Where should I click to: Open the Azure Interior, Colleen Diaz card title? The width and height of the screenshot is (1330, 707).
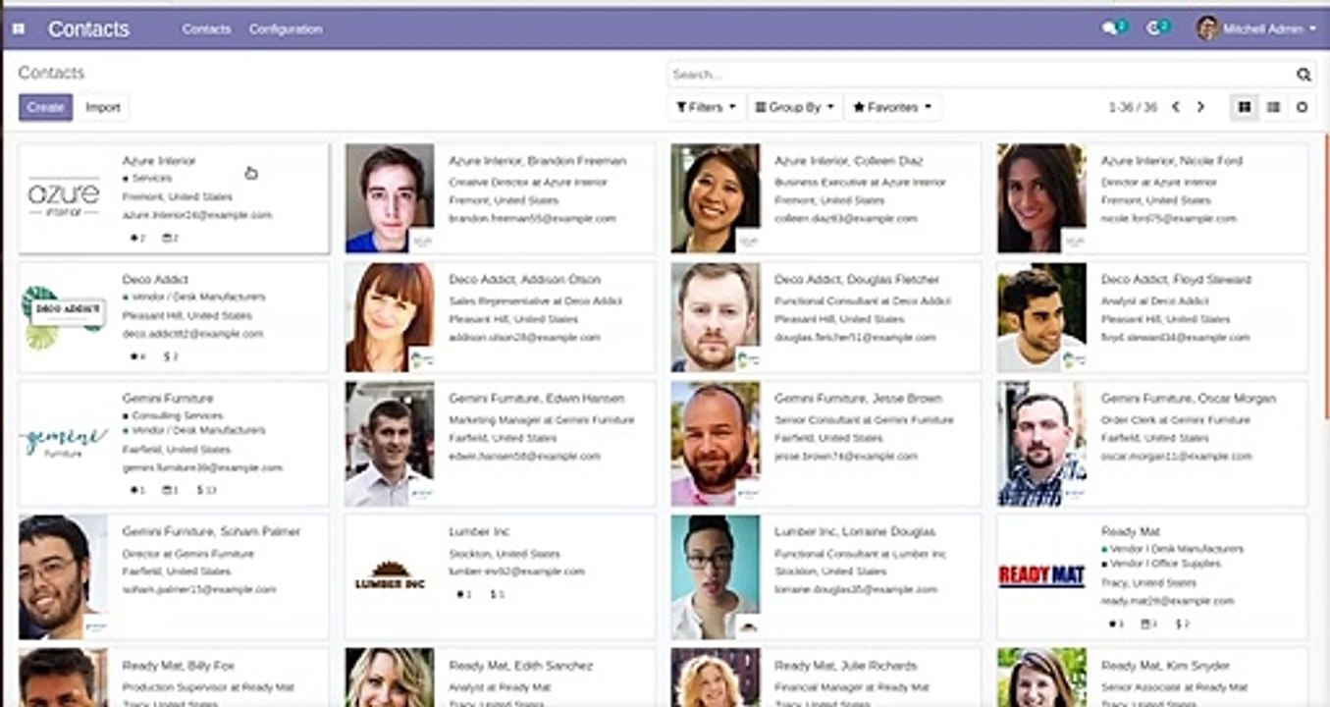849,160
